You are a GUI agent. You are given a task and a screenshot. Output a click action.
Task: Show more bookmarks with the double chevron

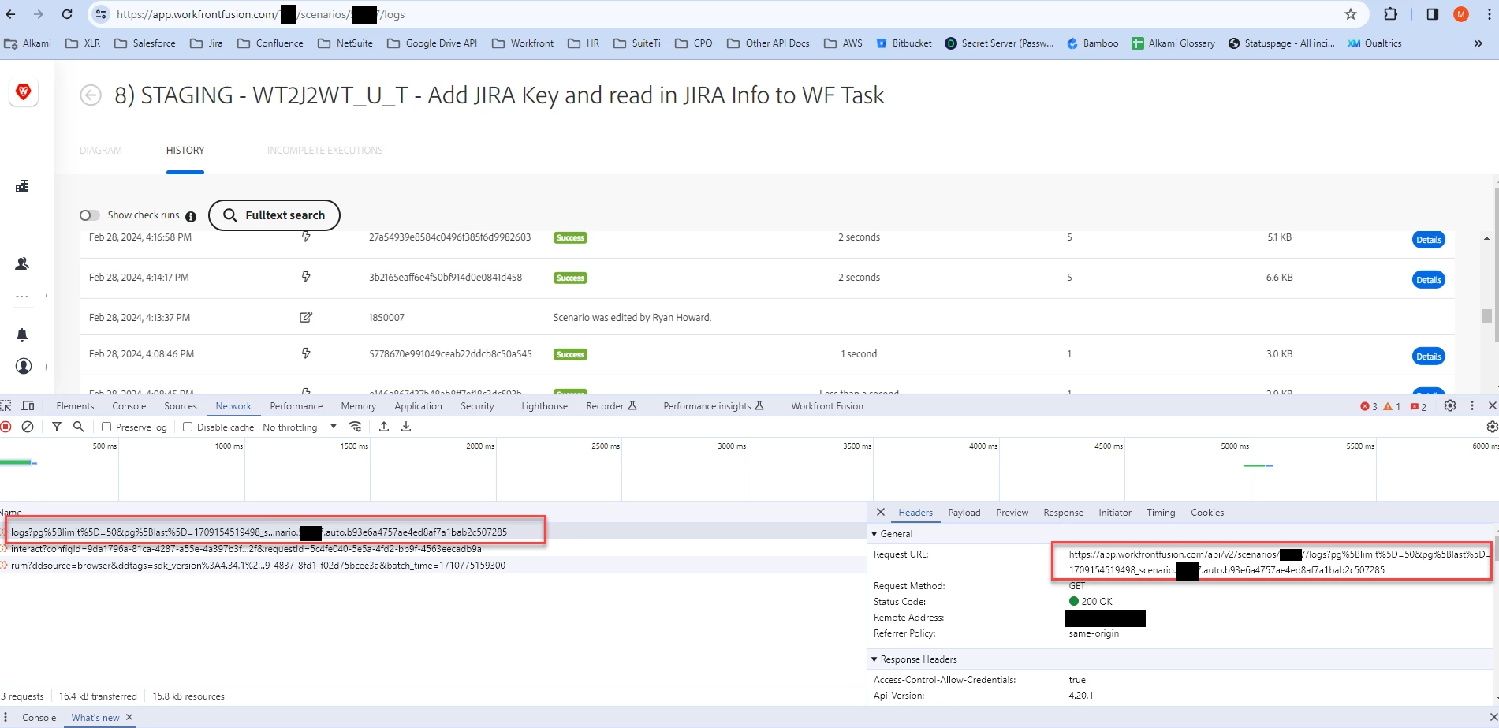click(x=1478, y=43)
